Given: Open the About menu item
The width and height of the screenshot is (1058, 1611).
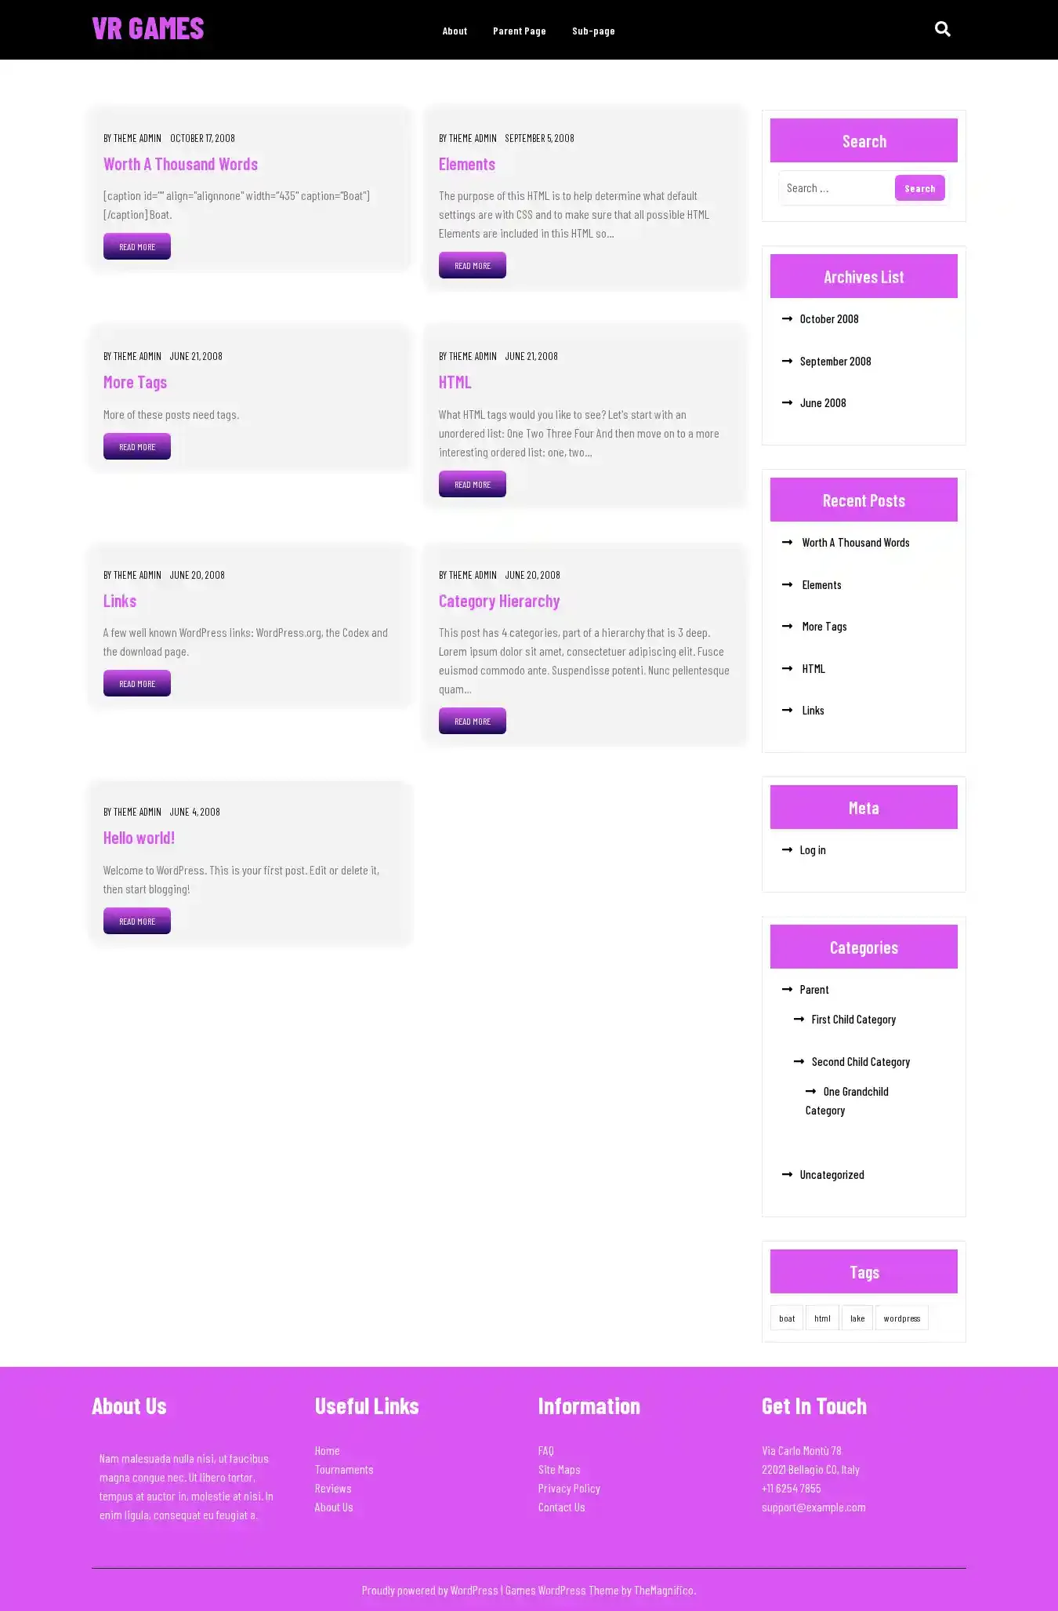Looking at the screenshot, I should 455,31.
